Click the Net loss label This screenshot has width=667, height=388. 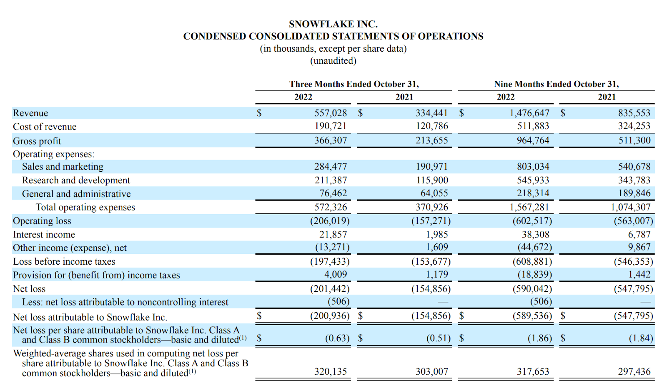[x=29, y=289]
